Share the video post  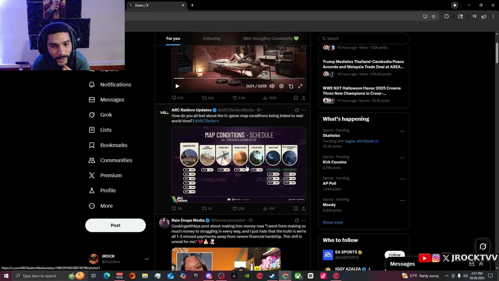tap(304, 98)
